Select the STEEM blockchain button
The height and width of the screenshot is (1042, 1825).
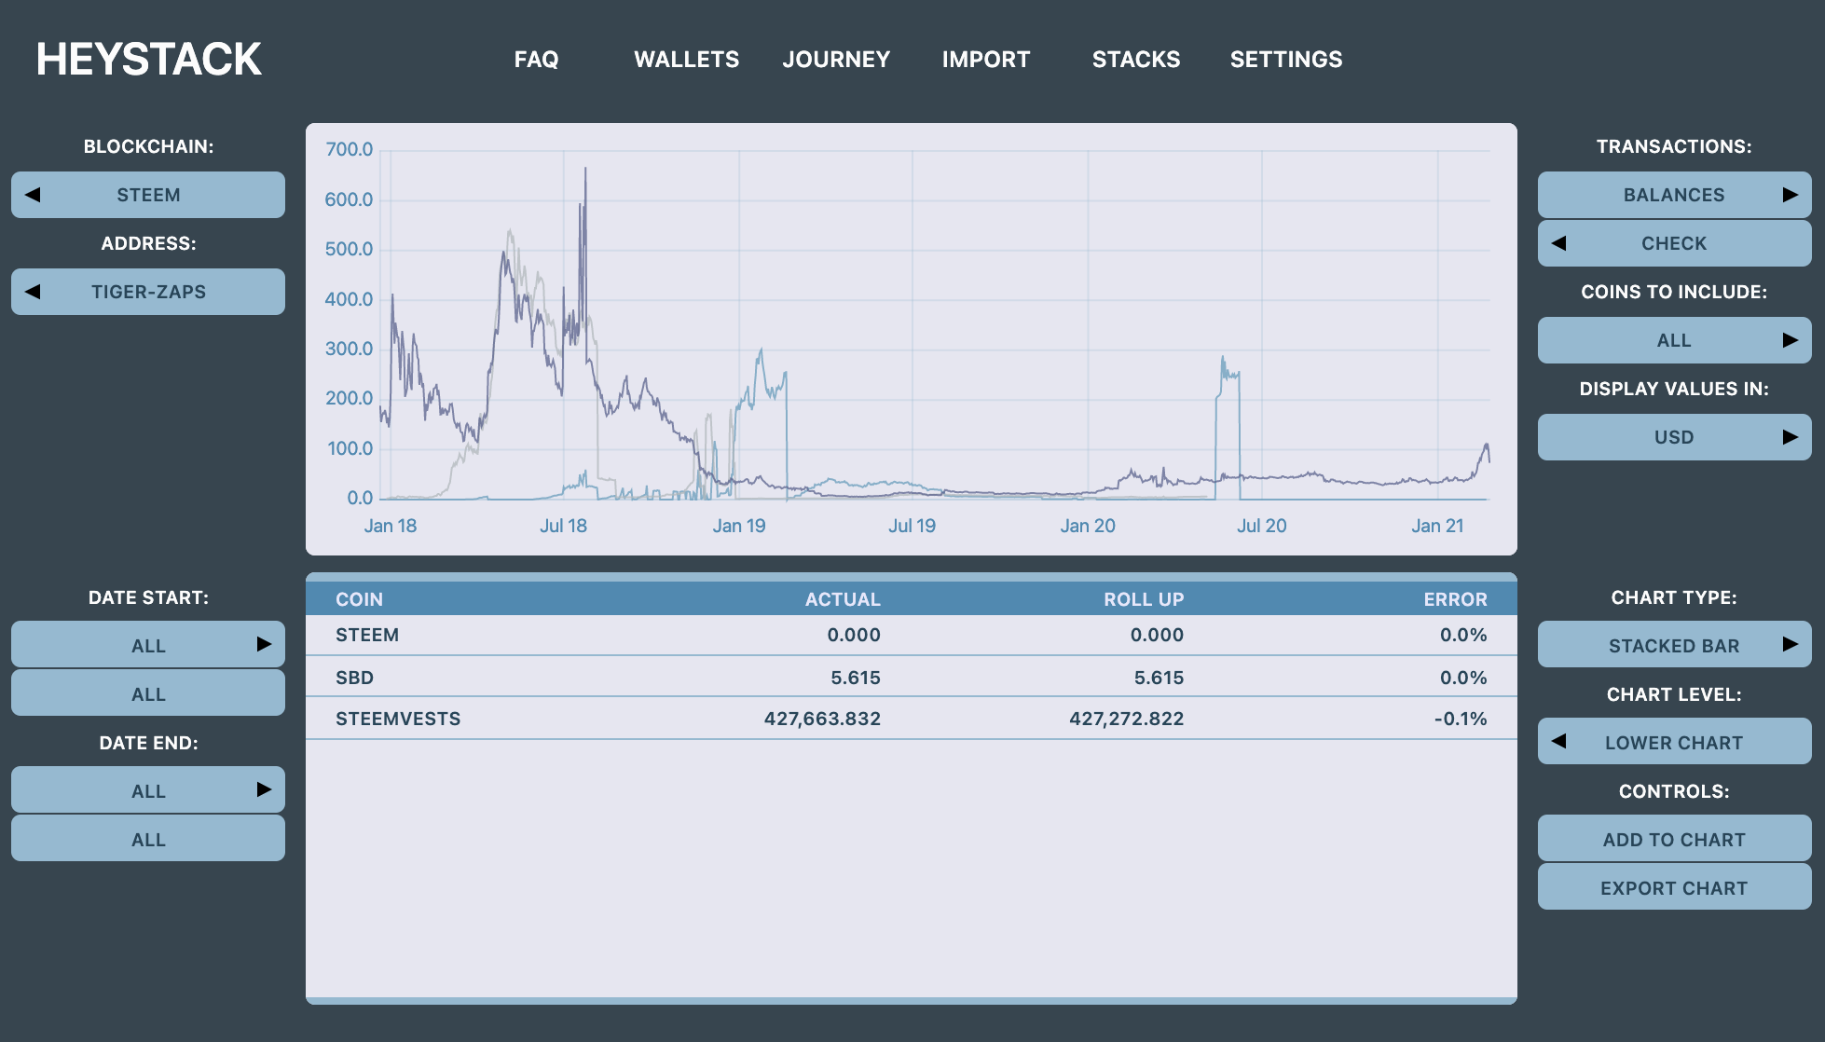pyautogui.click(x=148, y=195)
